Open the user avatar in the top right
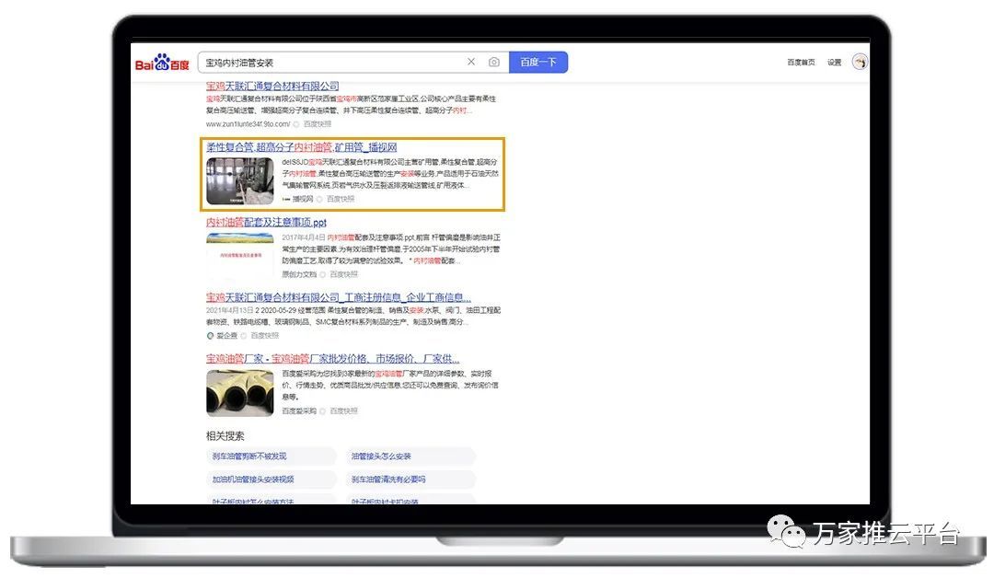 click(860, 63)
